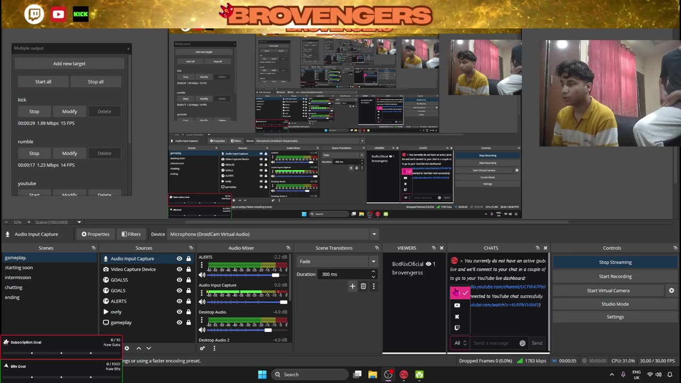Open the All chat platform selector

pos(460,343)
